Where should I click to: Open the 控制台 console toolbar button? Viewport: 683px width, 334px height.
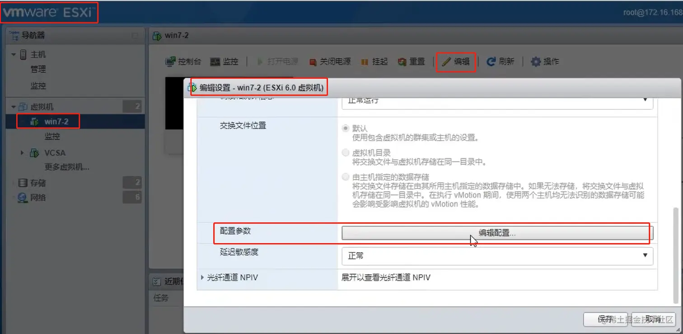click(183, 61)
